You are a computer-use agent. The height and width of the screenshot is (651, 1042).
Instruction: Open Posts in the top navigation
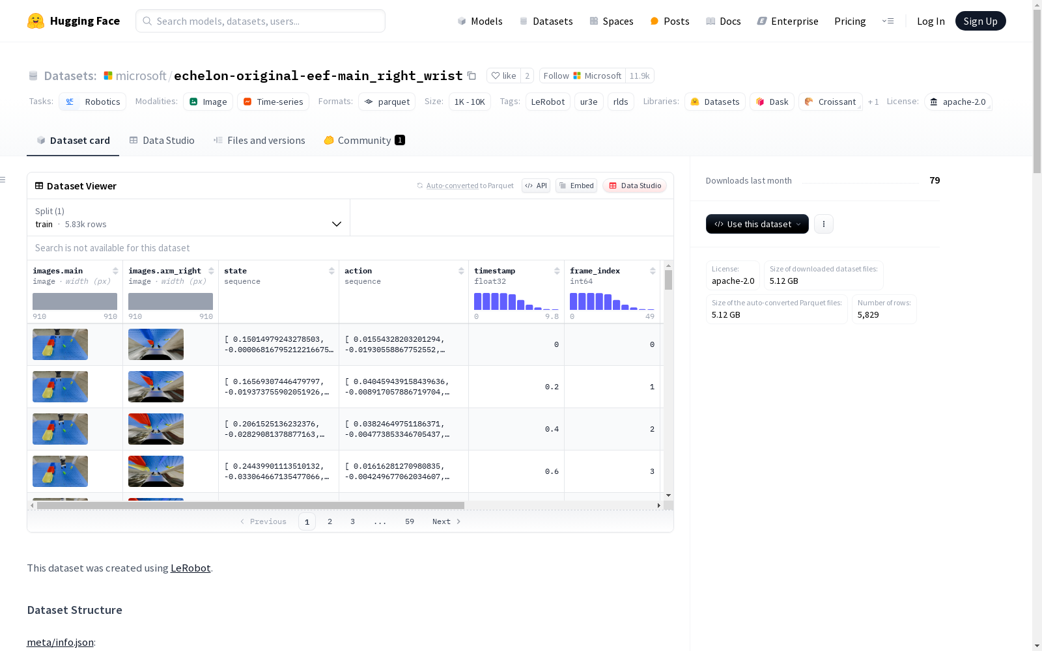[669, 21]
